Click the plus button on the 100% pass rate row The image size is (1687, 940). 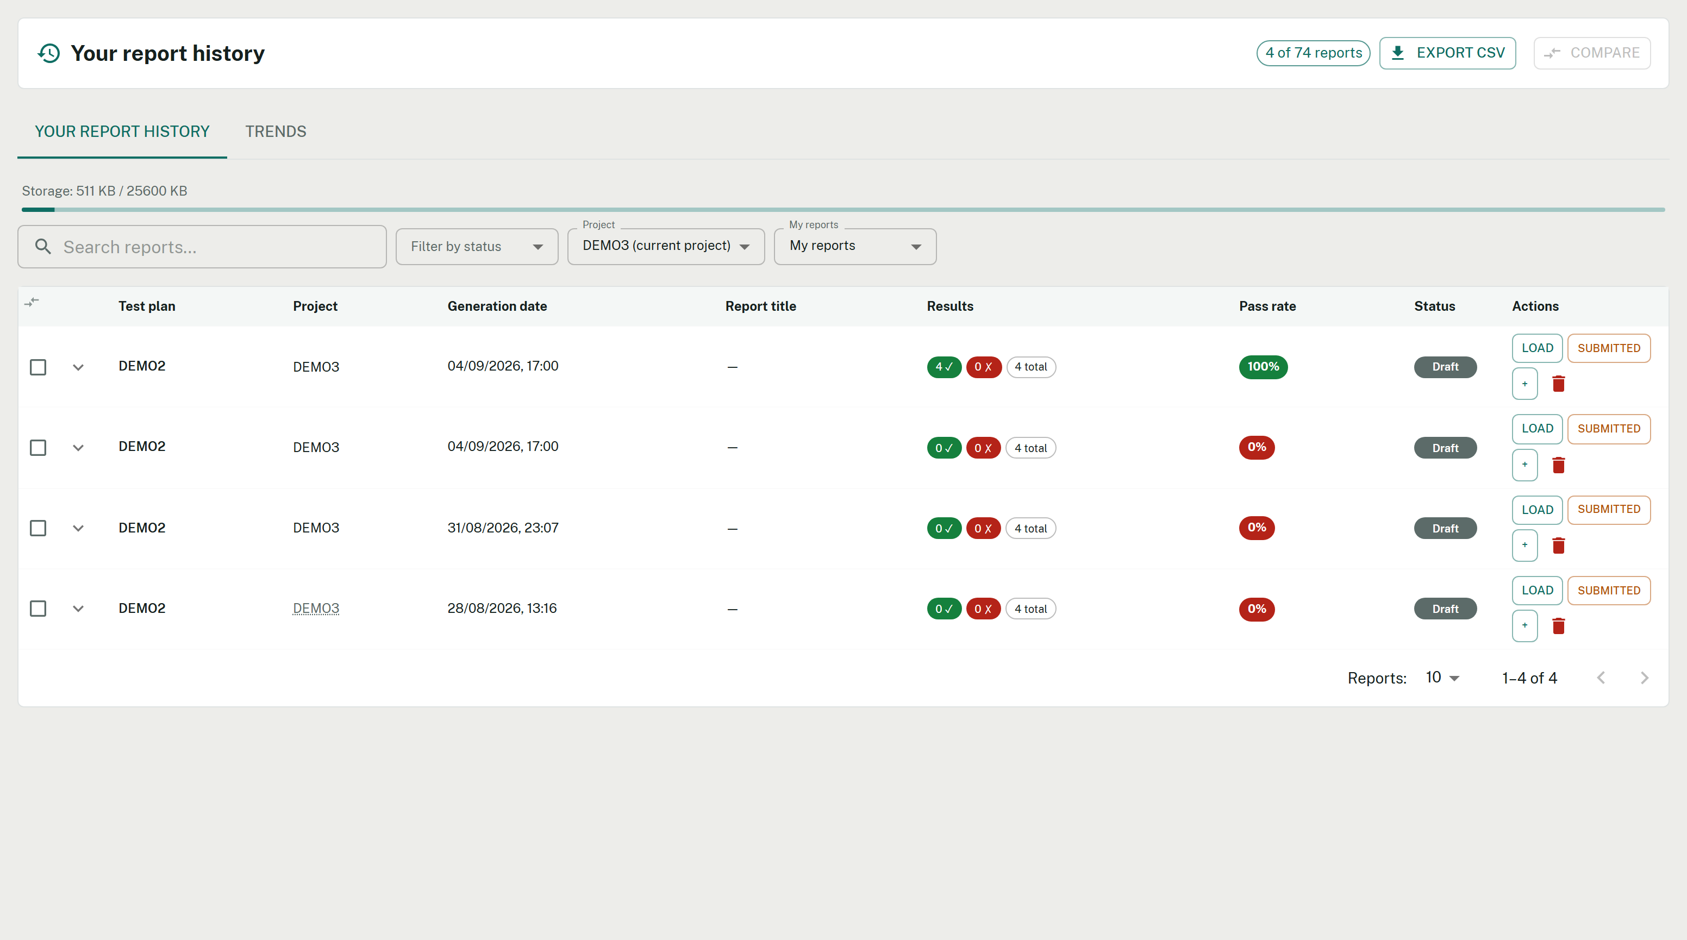(x=1524, y=384)
